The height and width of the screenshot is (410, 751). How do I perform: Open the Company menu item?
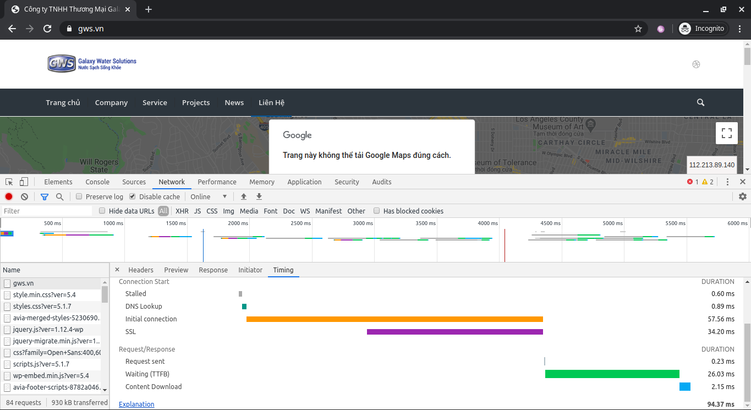[111, 102]
